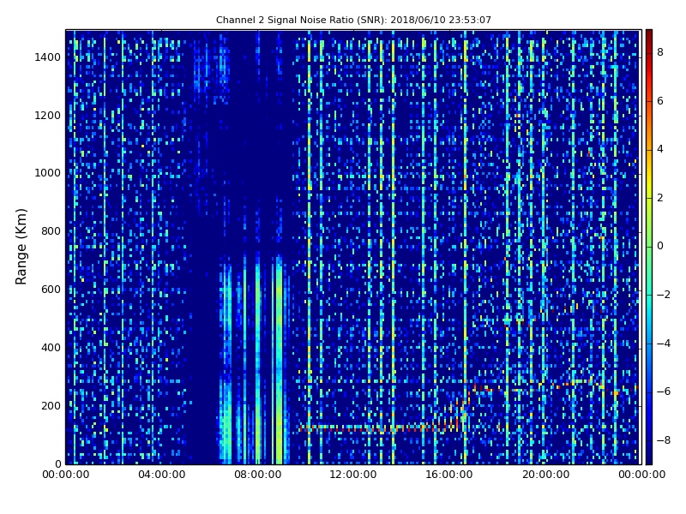Click the y-axis tick label '1400'
This screenshot has height=514, width=686.
48,57
